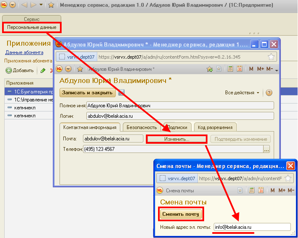Open calculator in Смена почты window
This screenshot has height=238, width=298.
click(251, 190)
